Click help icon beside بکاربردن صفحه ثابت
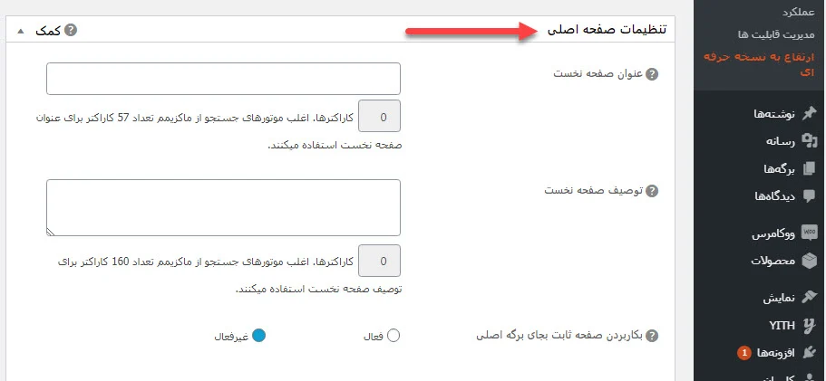 point(652,336)
